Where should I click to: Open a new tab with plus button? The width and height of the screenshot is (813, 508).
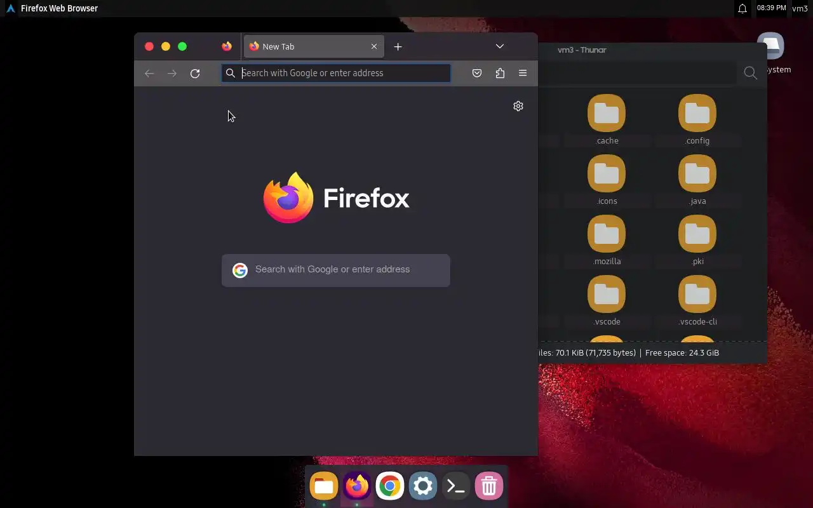point(398,46)
